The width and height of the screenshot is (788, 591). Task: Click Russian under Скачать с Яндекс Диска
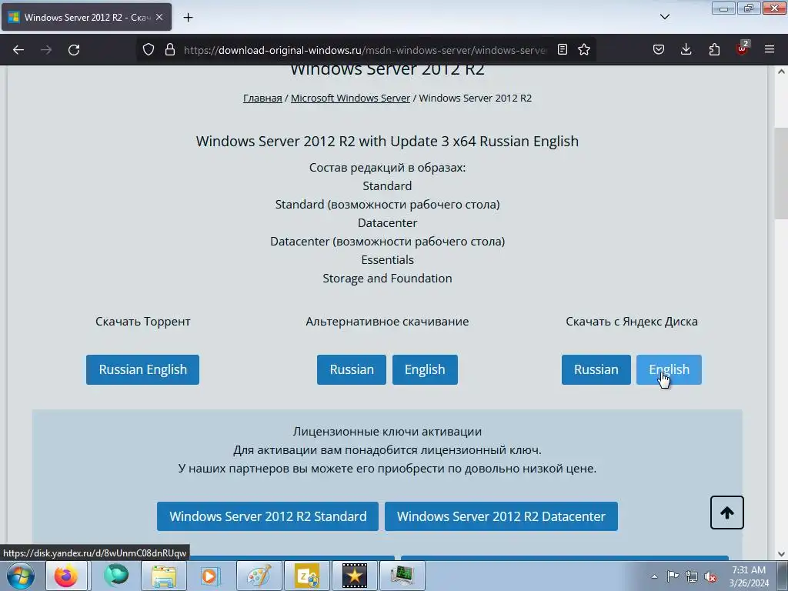pyautogui.click(x=596, y=369)
